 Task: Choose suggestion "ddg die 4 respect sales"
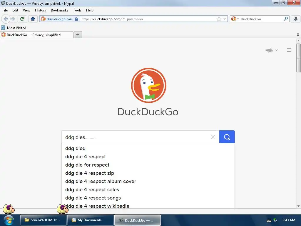(148, 190)
